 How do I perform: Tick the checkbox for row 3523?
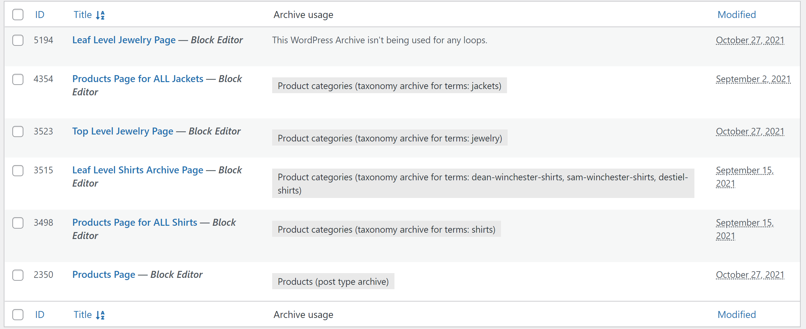[x=18, y=131]
